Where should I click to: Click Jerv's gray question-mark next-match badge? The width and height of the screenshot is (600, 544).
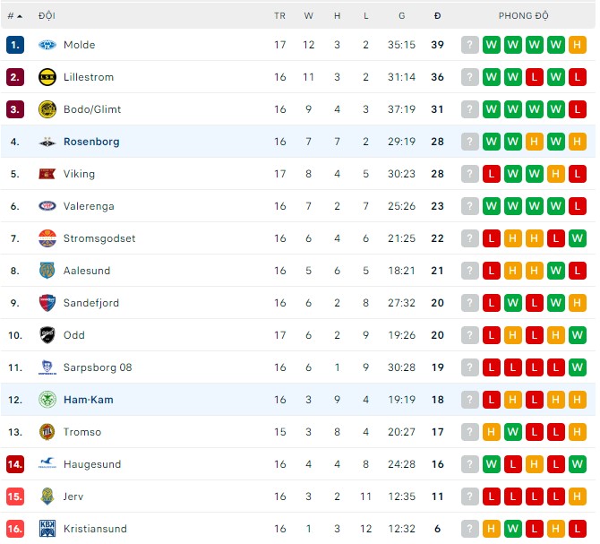tap(470, 497)
